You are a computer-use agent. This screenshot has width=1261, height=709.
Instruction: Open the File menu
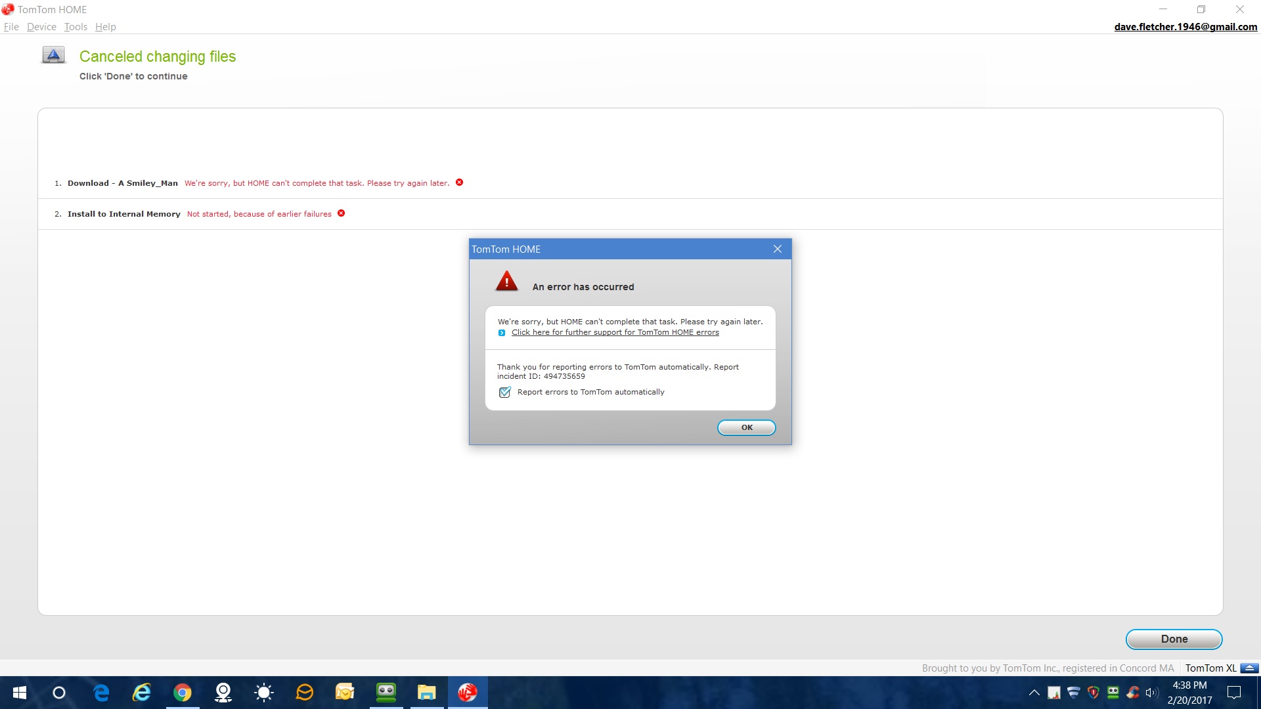tap(11, 27)
